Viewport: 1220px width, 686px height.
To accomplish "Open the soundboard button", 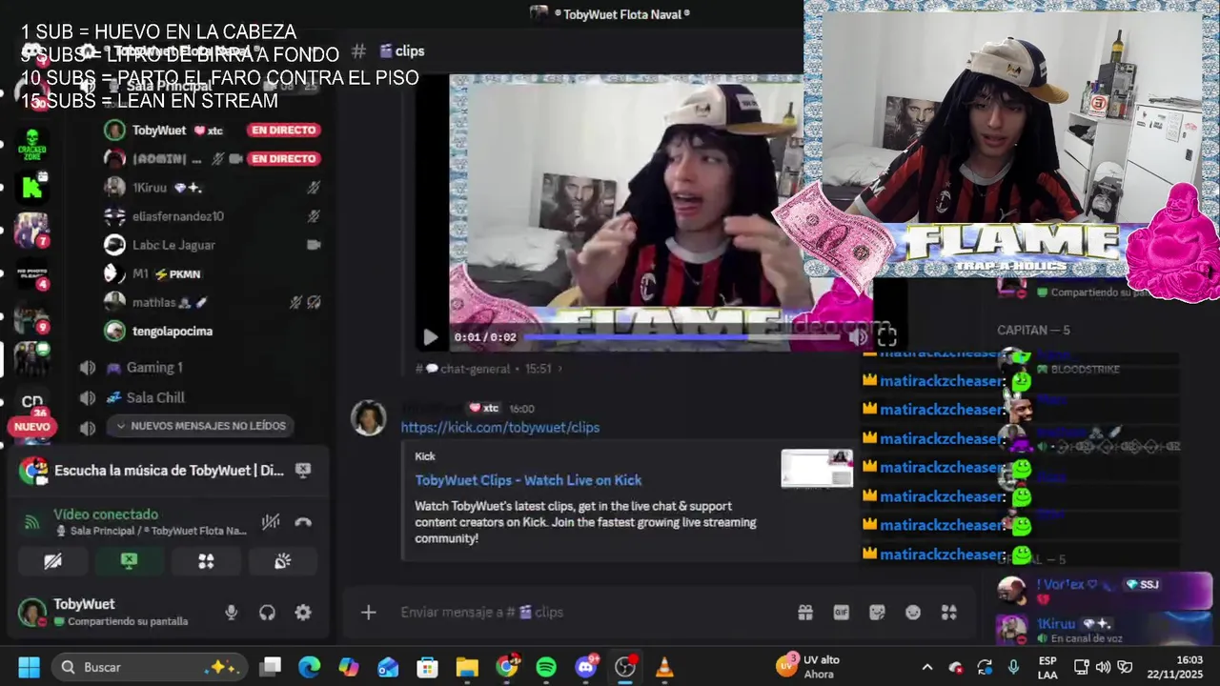I will (283, 561).
